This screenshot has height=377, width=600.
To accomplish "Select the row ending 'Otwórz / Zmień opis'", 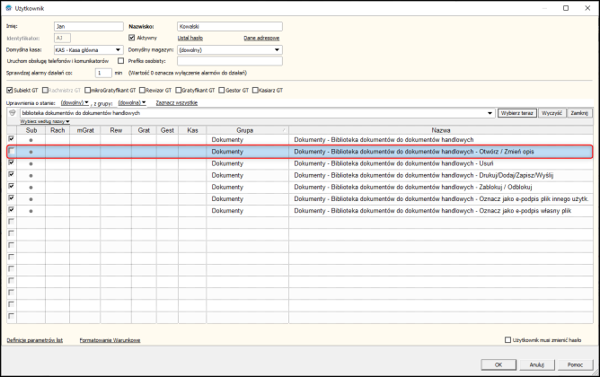I will 300,152.
